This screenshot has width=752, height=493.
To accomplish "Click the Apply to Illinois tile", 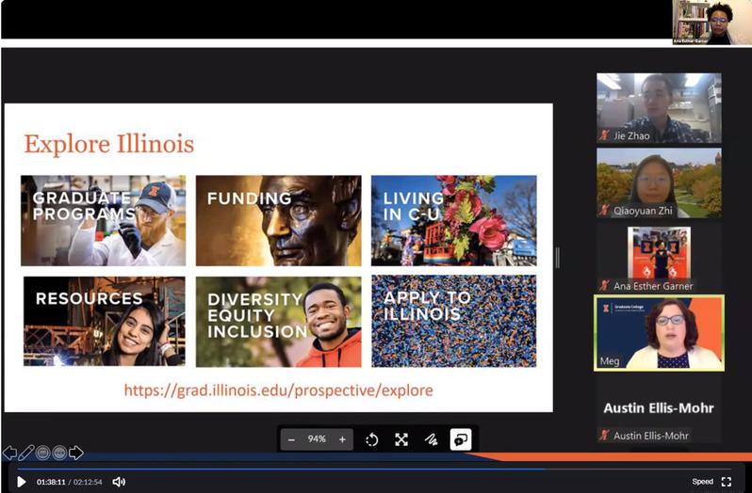I will [453, 321].
